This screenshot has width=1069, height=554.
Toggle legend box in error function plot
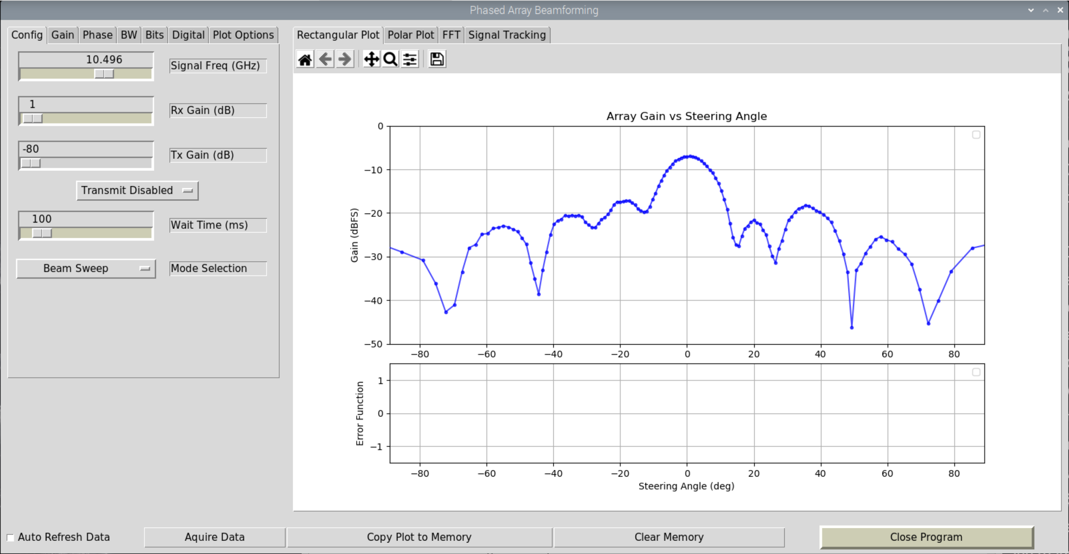click(x=976, y=372)
